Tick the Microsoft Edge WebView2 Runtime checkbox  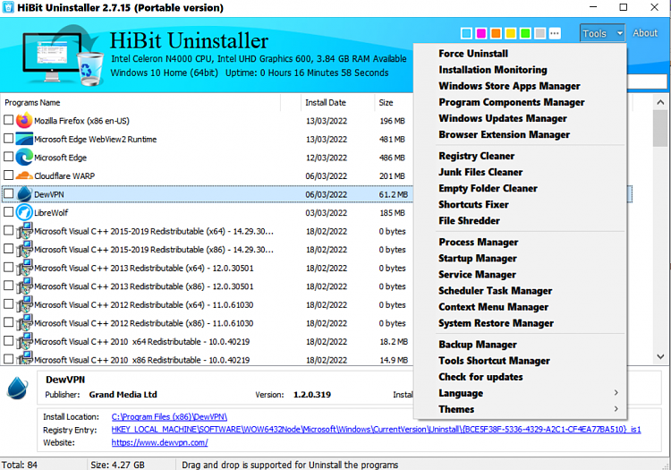coord(9,138)
